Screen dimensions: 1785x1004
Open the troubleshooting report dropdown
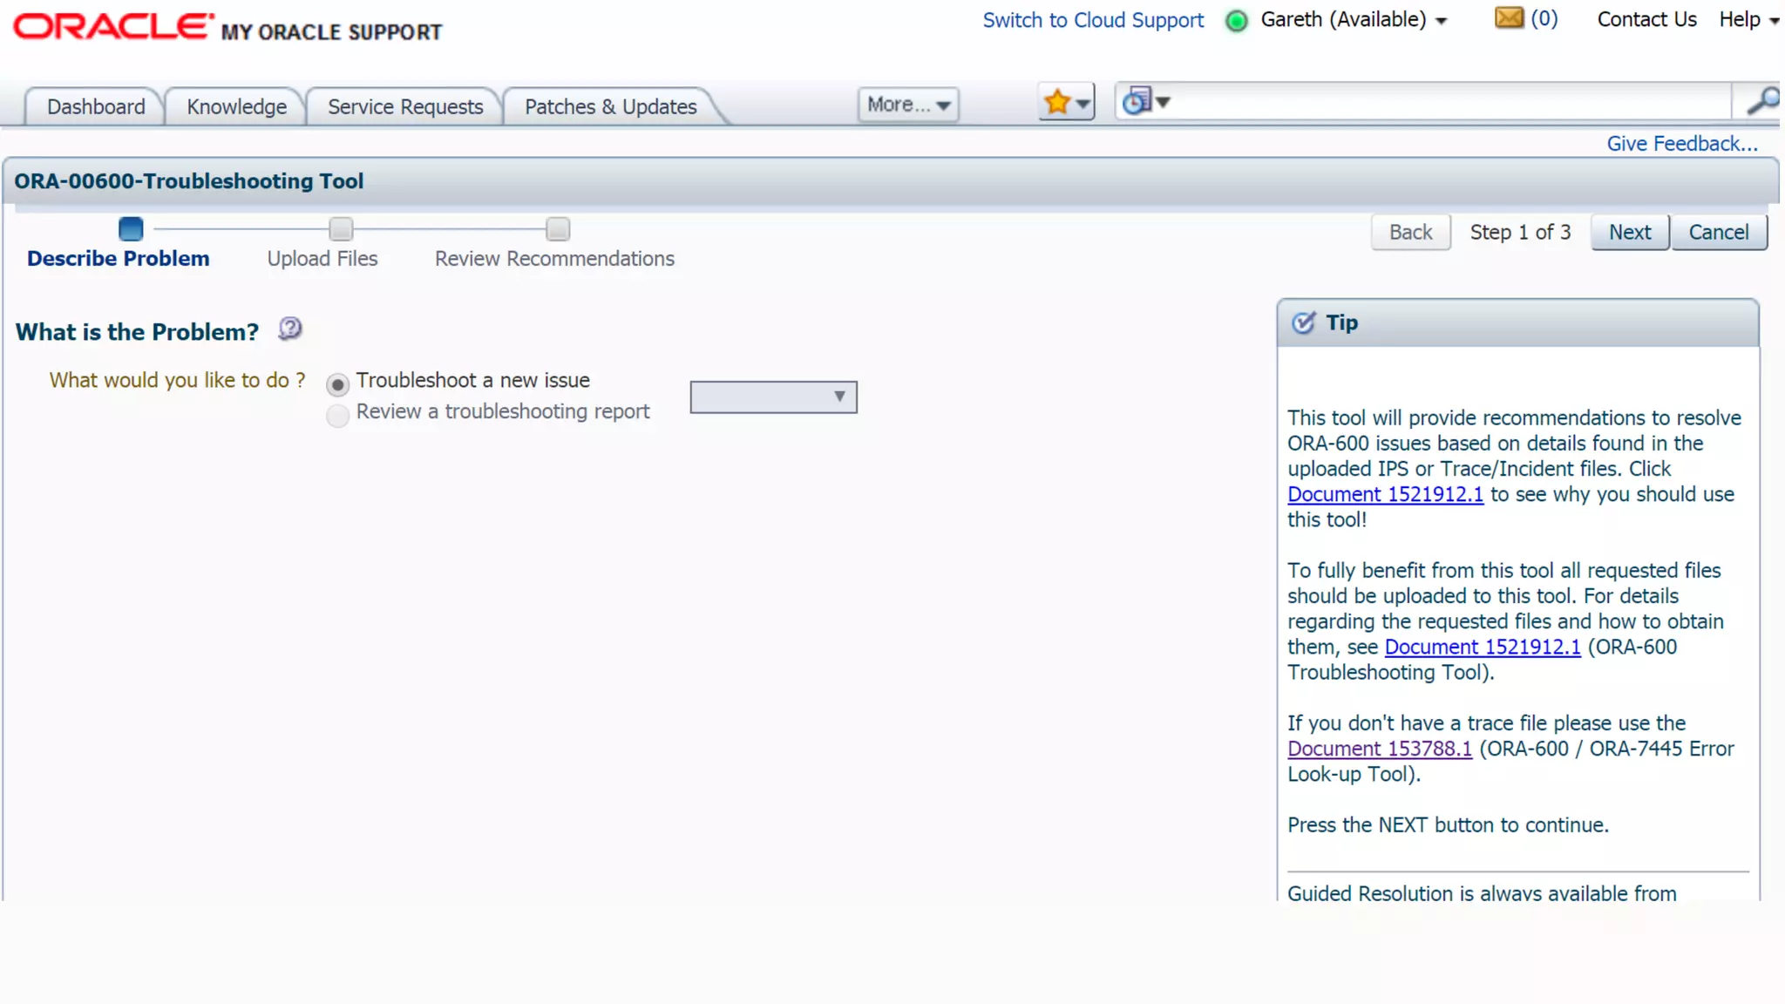773,397
